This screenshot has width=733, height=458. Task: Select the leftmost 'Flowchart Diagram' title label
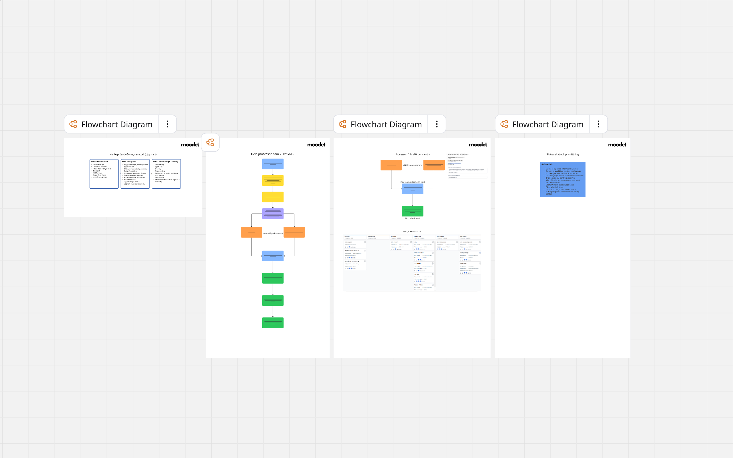coord(117,125)
